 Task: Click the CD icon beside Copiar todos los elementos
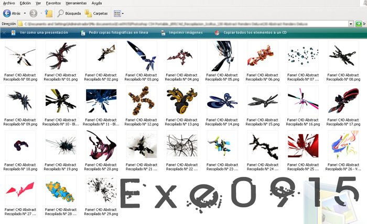coord(217,32)
